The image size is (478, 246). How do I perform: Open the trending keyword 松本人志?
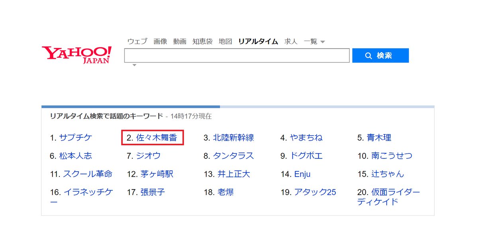76,156
